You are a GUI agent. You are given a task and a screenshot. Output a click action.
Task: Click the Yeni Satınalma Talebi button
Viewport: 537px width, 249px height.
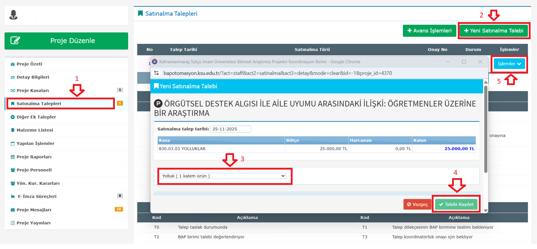pos(493,31)
